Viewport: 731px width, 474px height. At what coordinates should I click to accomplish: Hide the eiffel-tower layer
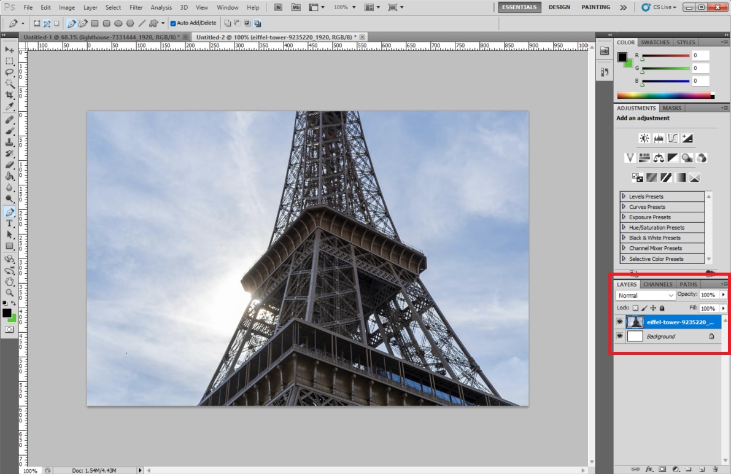click(x=619, y=322)
